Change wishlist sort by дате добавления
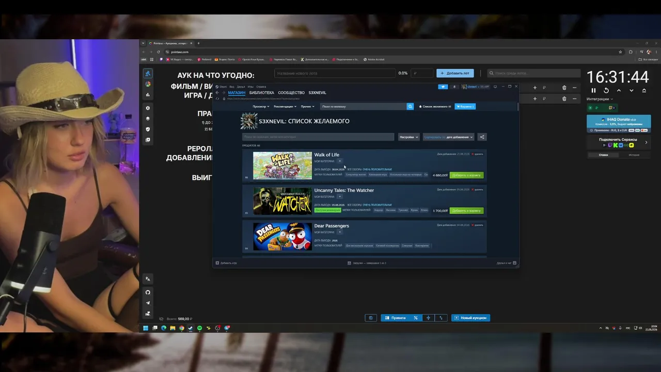 tap(448, 137)
